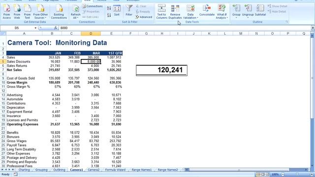
Task: Open workbook Connections
Action: coord(92,6)
